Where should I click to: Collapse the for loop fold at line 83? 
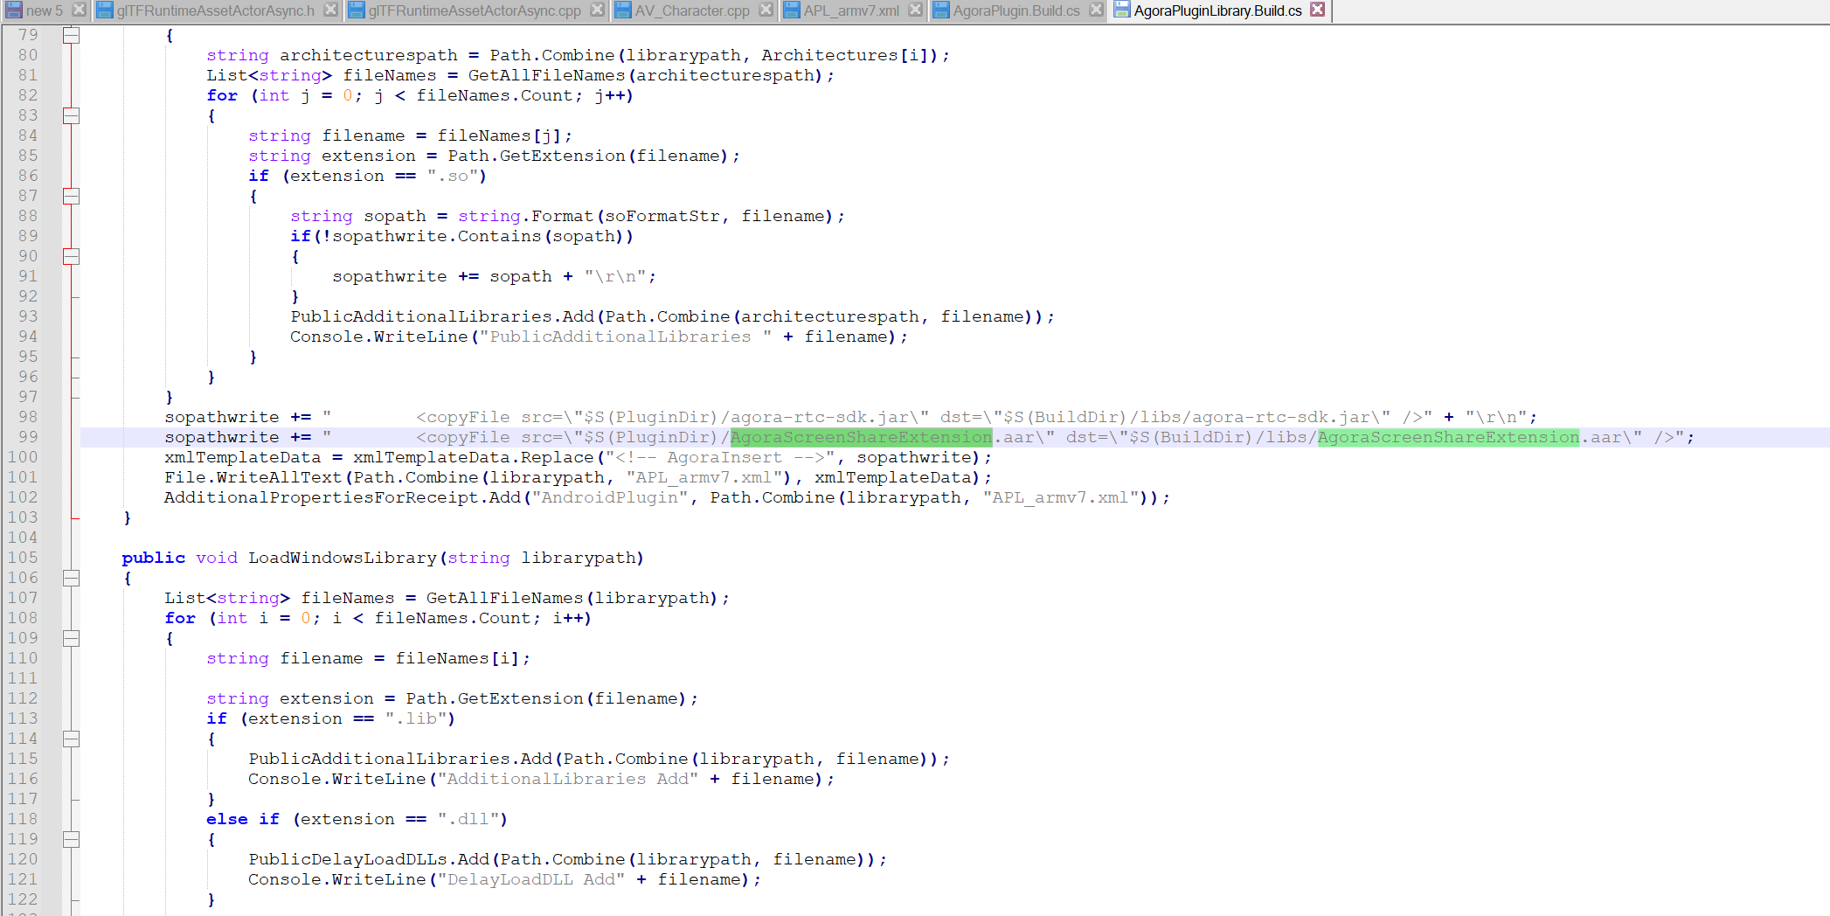coord(71,115)
